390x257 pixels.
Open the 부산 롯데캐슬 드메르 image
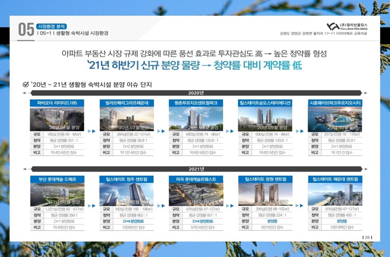[x=57, y=195]
